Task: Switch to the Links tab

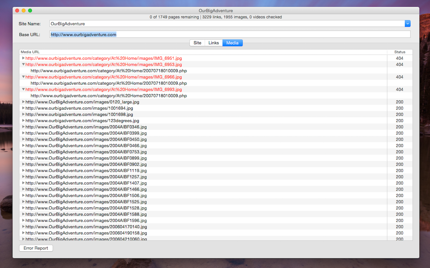Action: (x=214, y=43)
